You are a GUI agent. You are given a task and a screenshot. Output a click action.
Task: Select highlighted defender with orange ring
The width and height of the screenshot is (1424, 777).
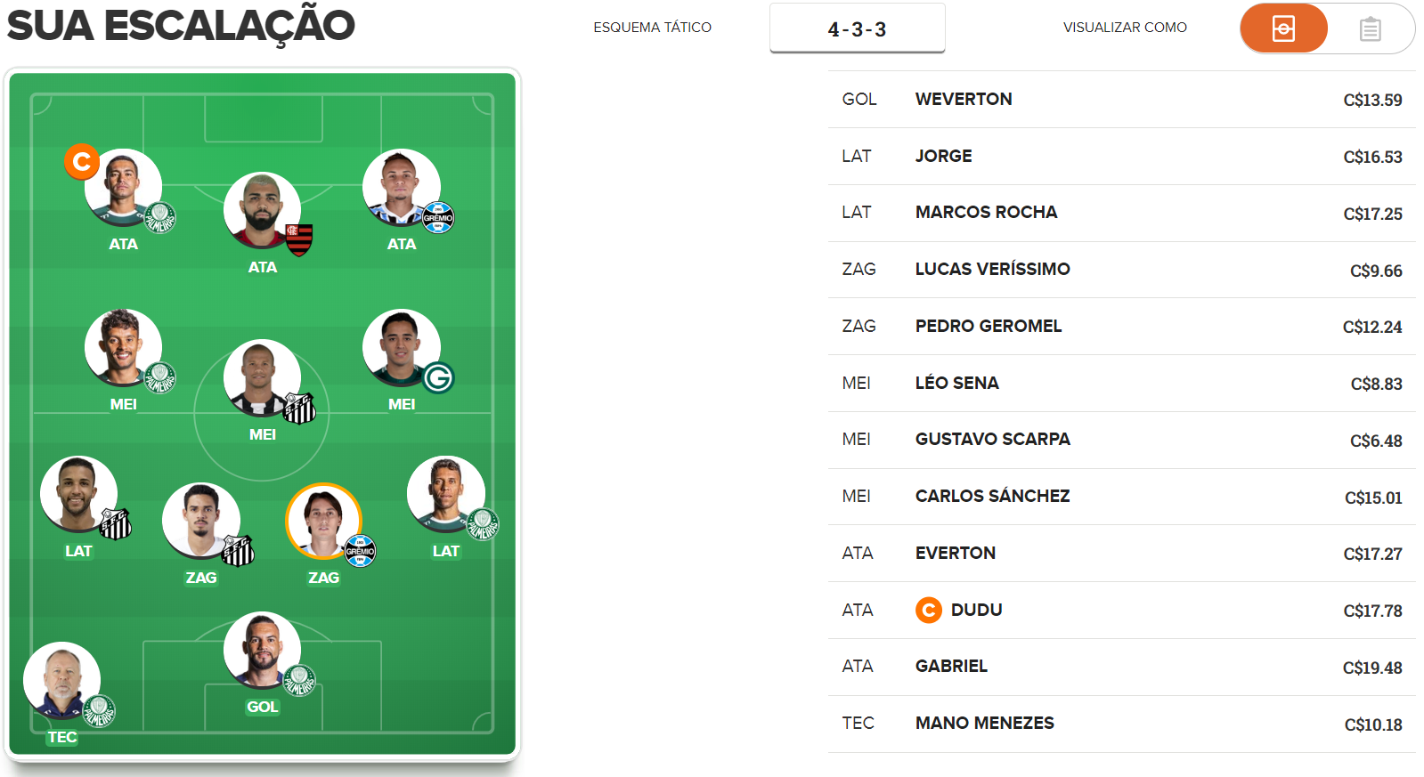coord(323,522)
